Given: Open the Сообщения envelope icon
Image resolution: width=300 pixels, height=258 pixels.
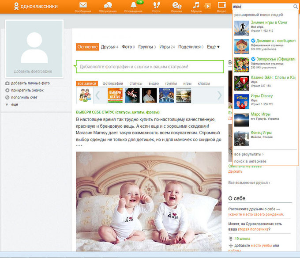Looking at the screenshot, I should [83, 5].
